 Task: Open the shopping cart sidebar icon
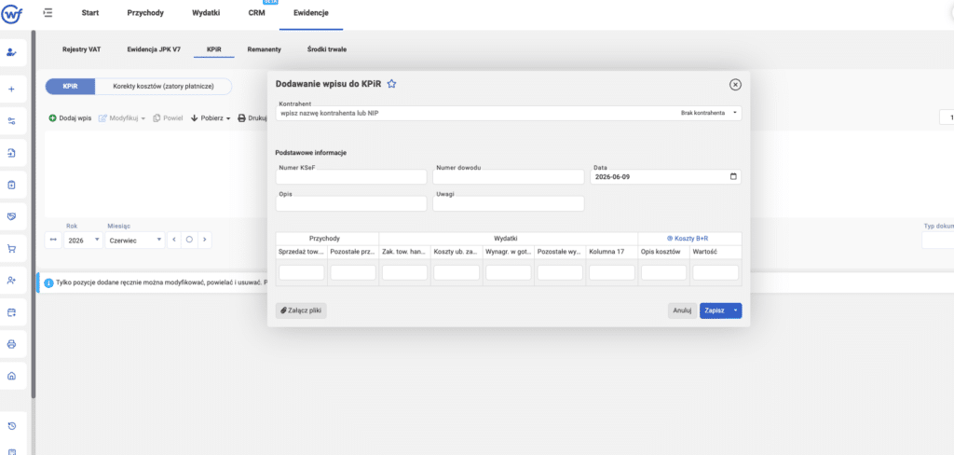point(11,249)
